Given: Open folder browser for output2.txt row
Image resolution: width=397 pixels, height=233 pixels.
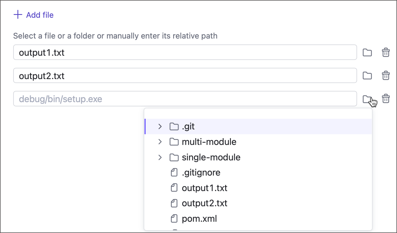Looking at the screenshot, I should pos(367,76).
